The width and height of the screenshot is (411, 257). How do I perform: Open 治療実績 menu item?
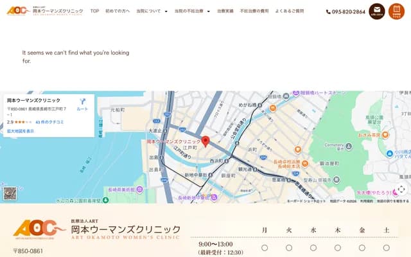(225, 11)
